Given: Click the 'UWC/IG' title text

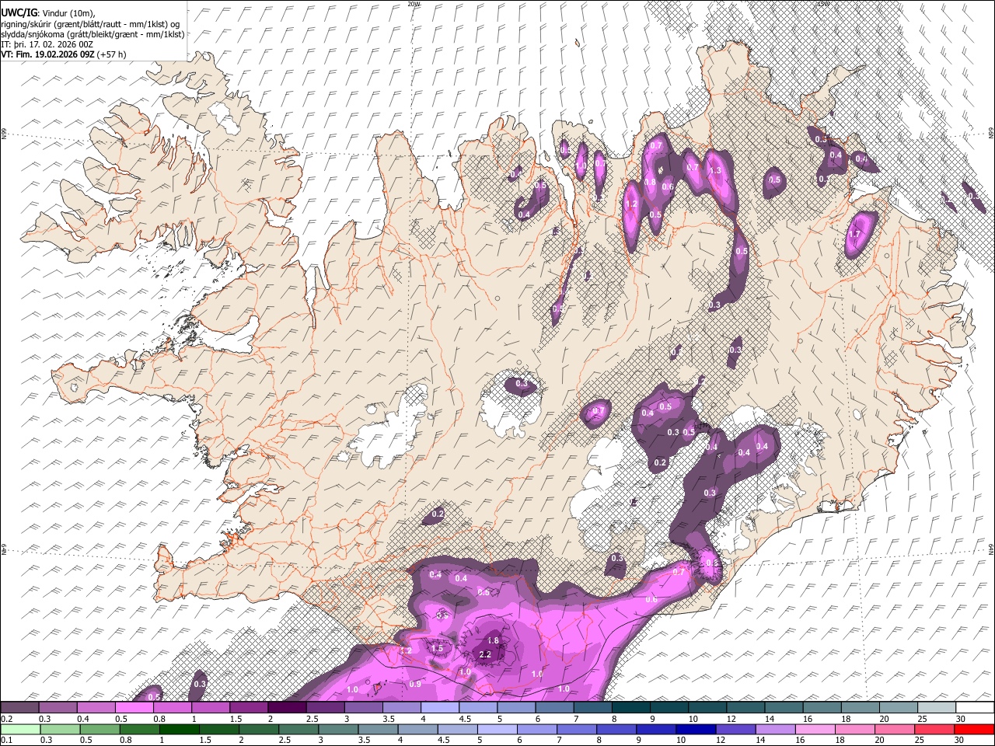Looking at the screenshot, I should pyautogui.click(x=18, y=12).
